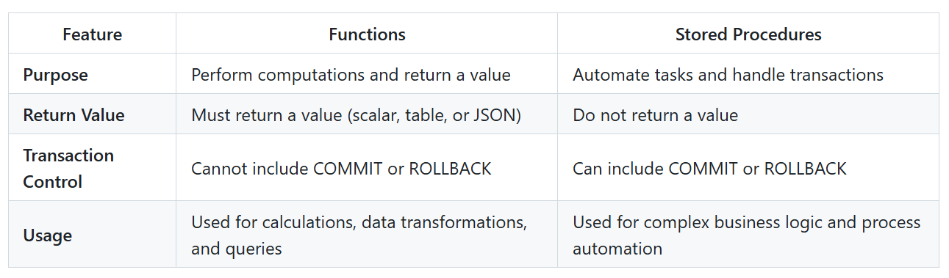This screenshot has width=949, height=278.
Task: Click 'Can include COMMIT or ROLLBACK' cell
Action: [709, 169]
